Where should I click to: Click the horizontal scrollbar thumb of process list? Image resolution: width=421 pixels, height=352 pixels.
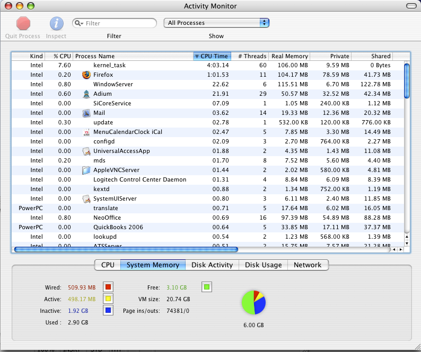coord(126,250)
